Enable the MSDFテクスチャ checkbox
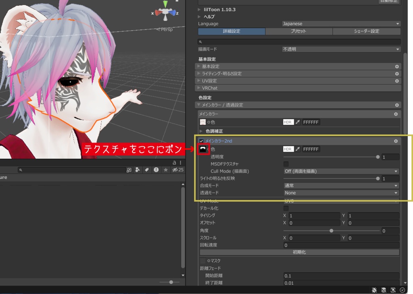 point(286,164)
